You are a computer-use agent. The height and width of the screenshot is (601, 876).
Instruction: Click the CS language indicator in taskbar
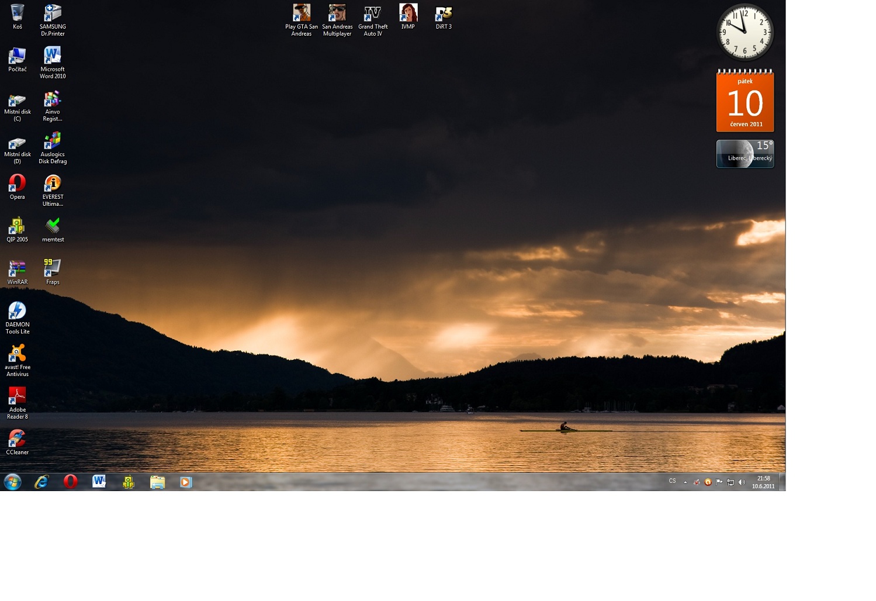(x=672, y=481)
